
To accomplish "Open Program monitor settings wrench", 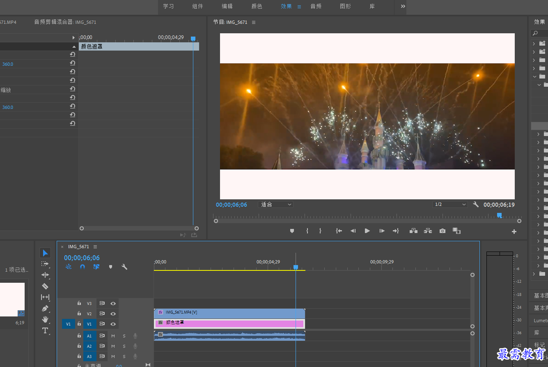I will [476, 204].
